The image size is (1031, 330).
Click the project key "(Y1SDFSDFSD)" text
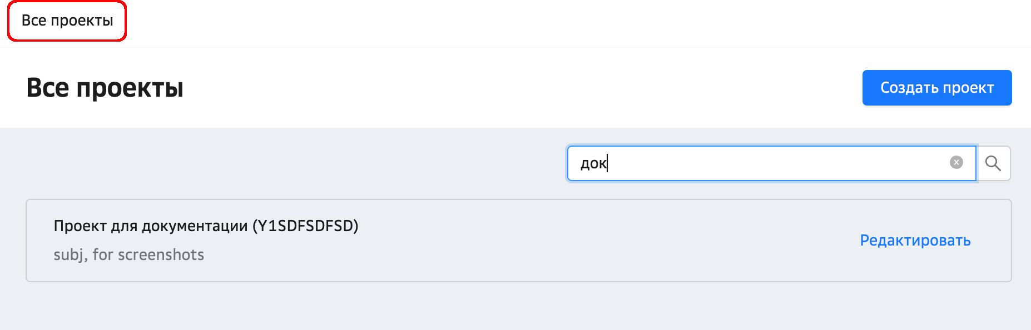(x=305, y=226)
